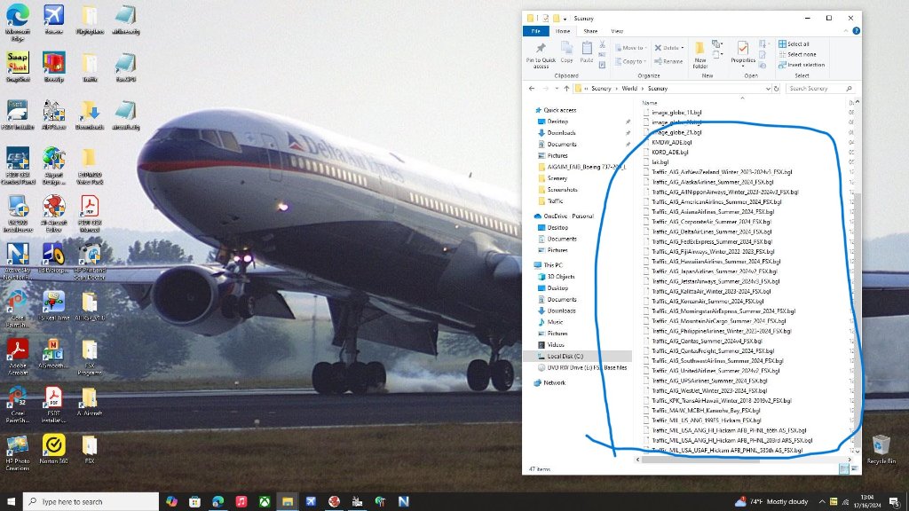Image resolution: width=909 pixels, height=511 pixels.
Task: Switch to the View ribbon tab
Action: coord(617,31)
